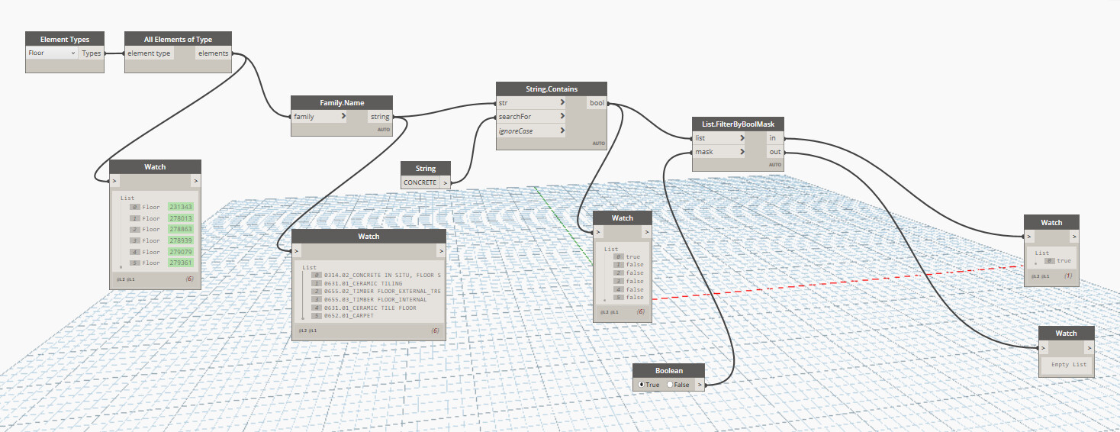
Task: Click the String node output arrow
Action: pos(444,182)
